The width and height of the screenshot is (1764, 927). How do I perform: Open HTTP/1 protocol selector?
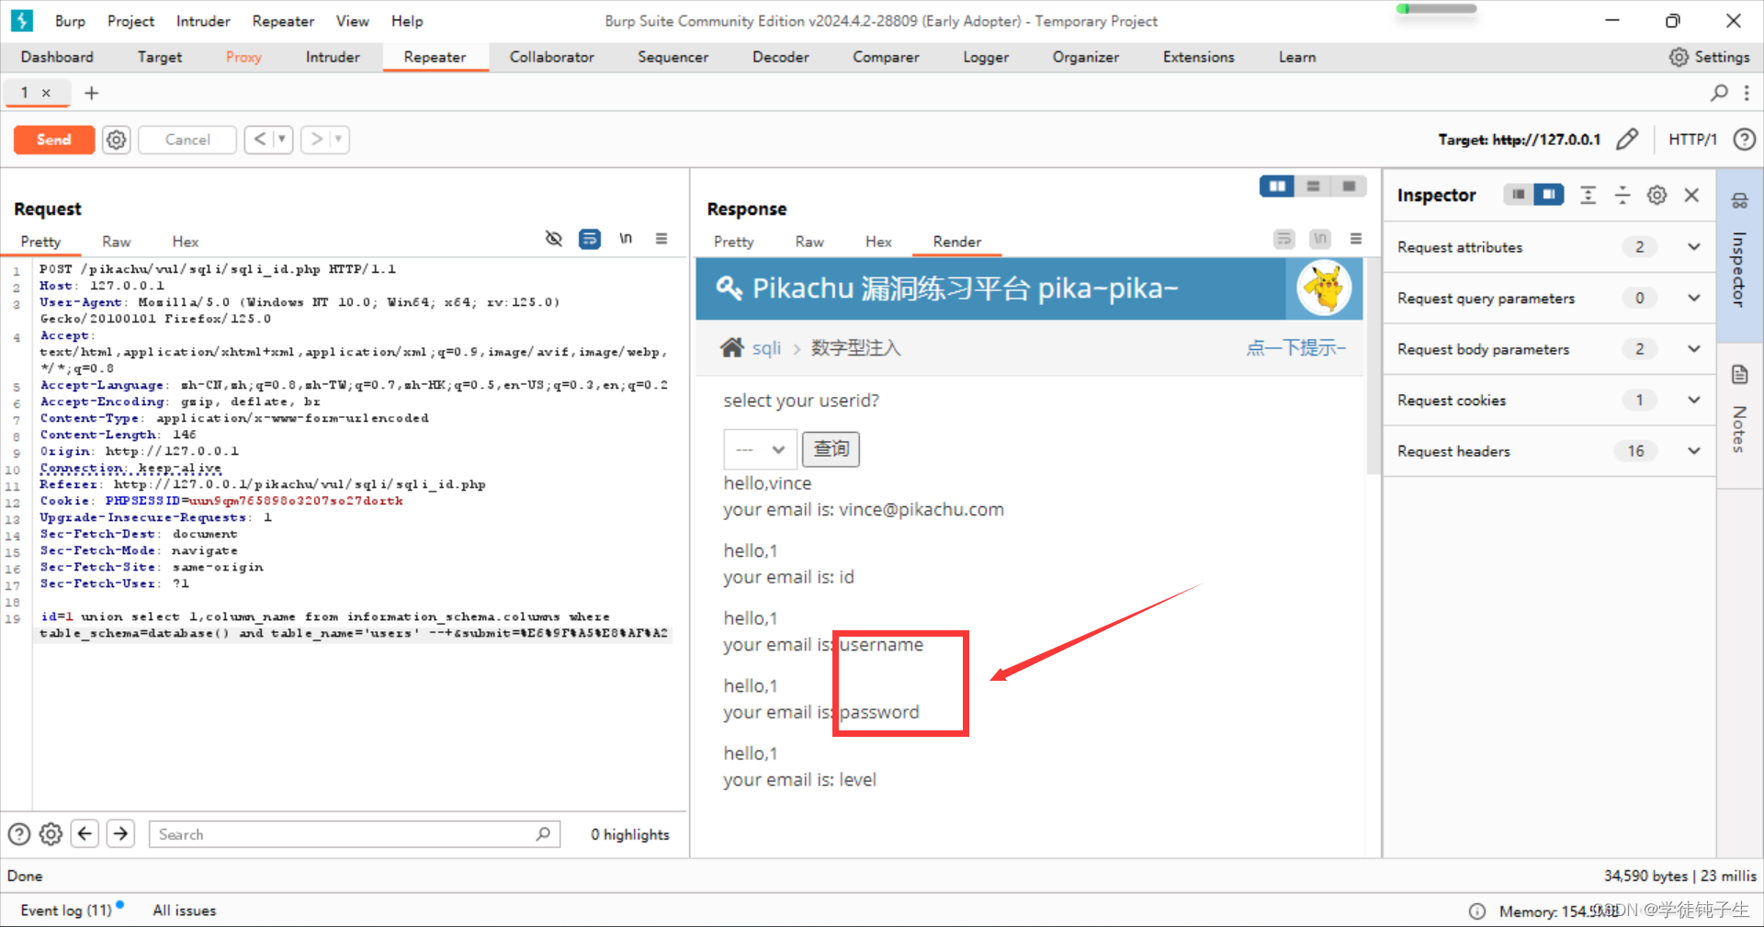(x=1692, y=140)
